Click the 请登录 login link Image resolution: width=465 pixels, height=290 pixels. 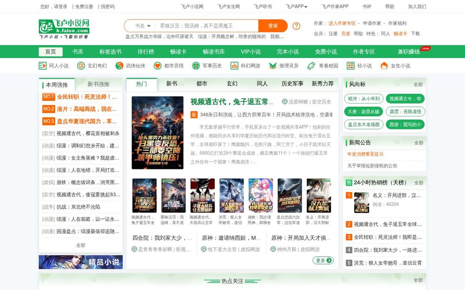click(x=60, y=6)
